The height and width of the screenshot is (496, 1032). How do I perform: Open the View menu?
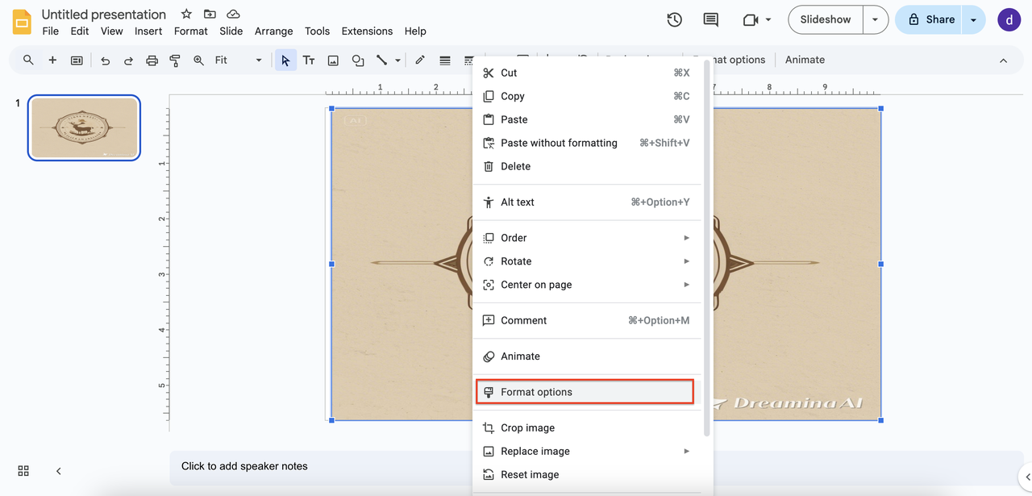coord(112,31)
